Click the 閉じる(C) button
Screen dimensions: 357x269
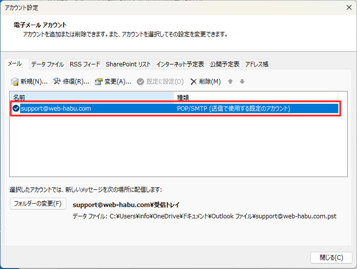(x=331, y=258)
